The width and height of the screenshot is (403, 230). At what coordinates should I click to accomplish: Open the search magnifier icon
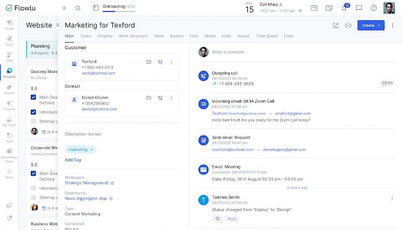tap(78, 8)
